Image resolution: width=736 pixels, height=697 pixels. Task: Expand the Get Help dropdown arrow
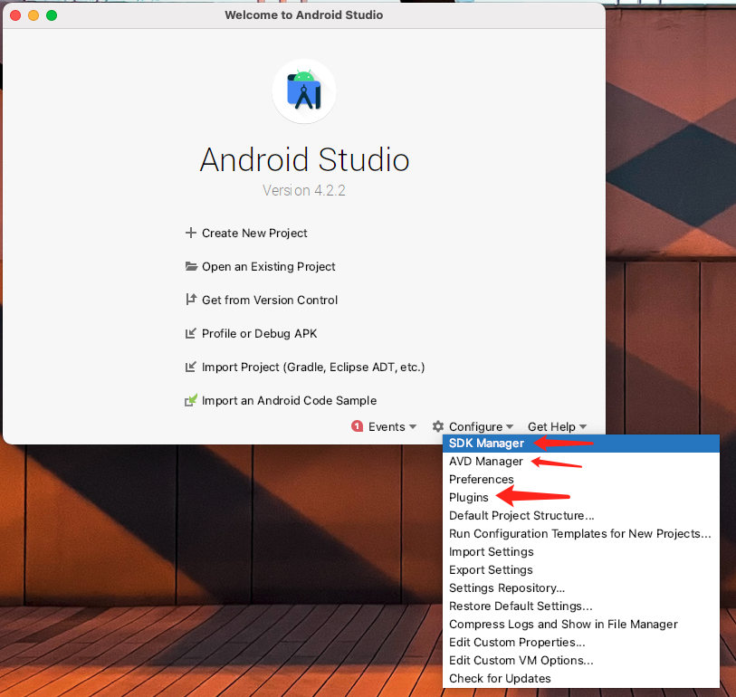pos(583,426)
